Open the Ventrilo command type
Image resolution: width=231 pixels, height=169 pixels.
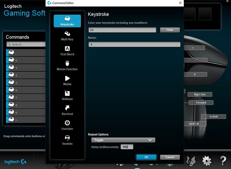[x=67, y=140]
